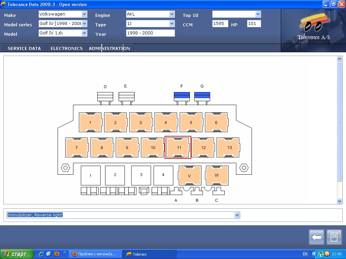Expand the Make dropdown showing Volkswagen

(x=84, y=14)
